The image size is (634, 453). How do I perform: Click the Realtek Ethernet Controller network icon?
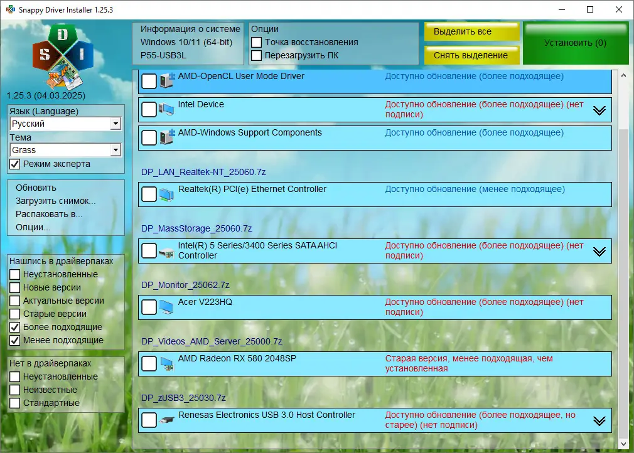point(166,194)
